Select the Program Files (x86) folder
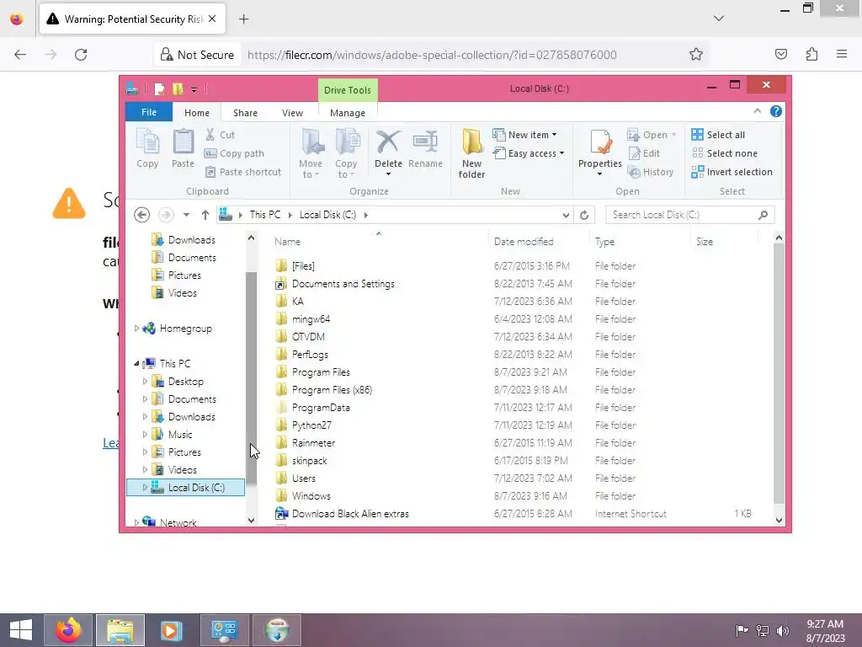 332,390
